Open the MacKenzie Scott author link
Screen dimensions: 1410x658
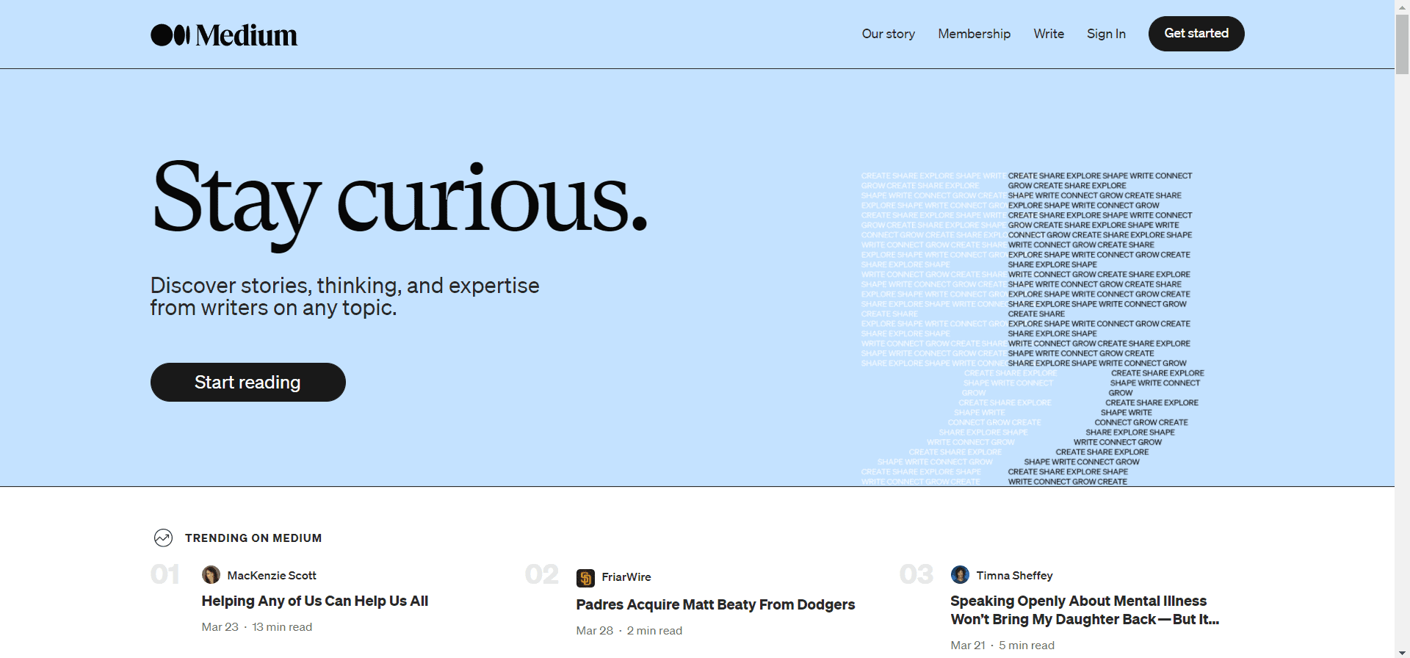pyautogui.click(x=272, y=576)
